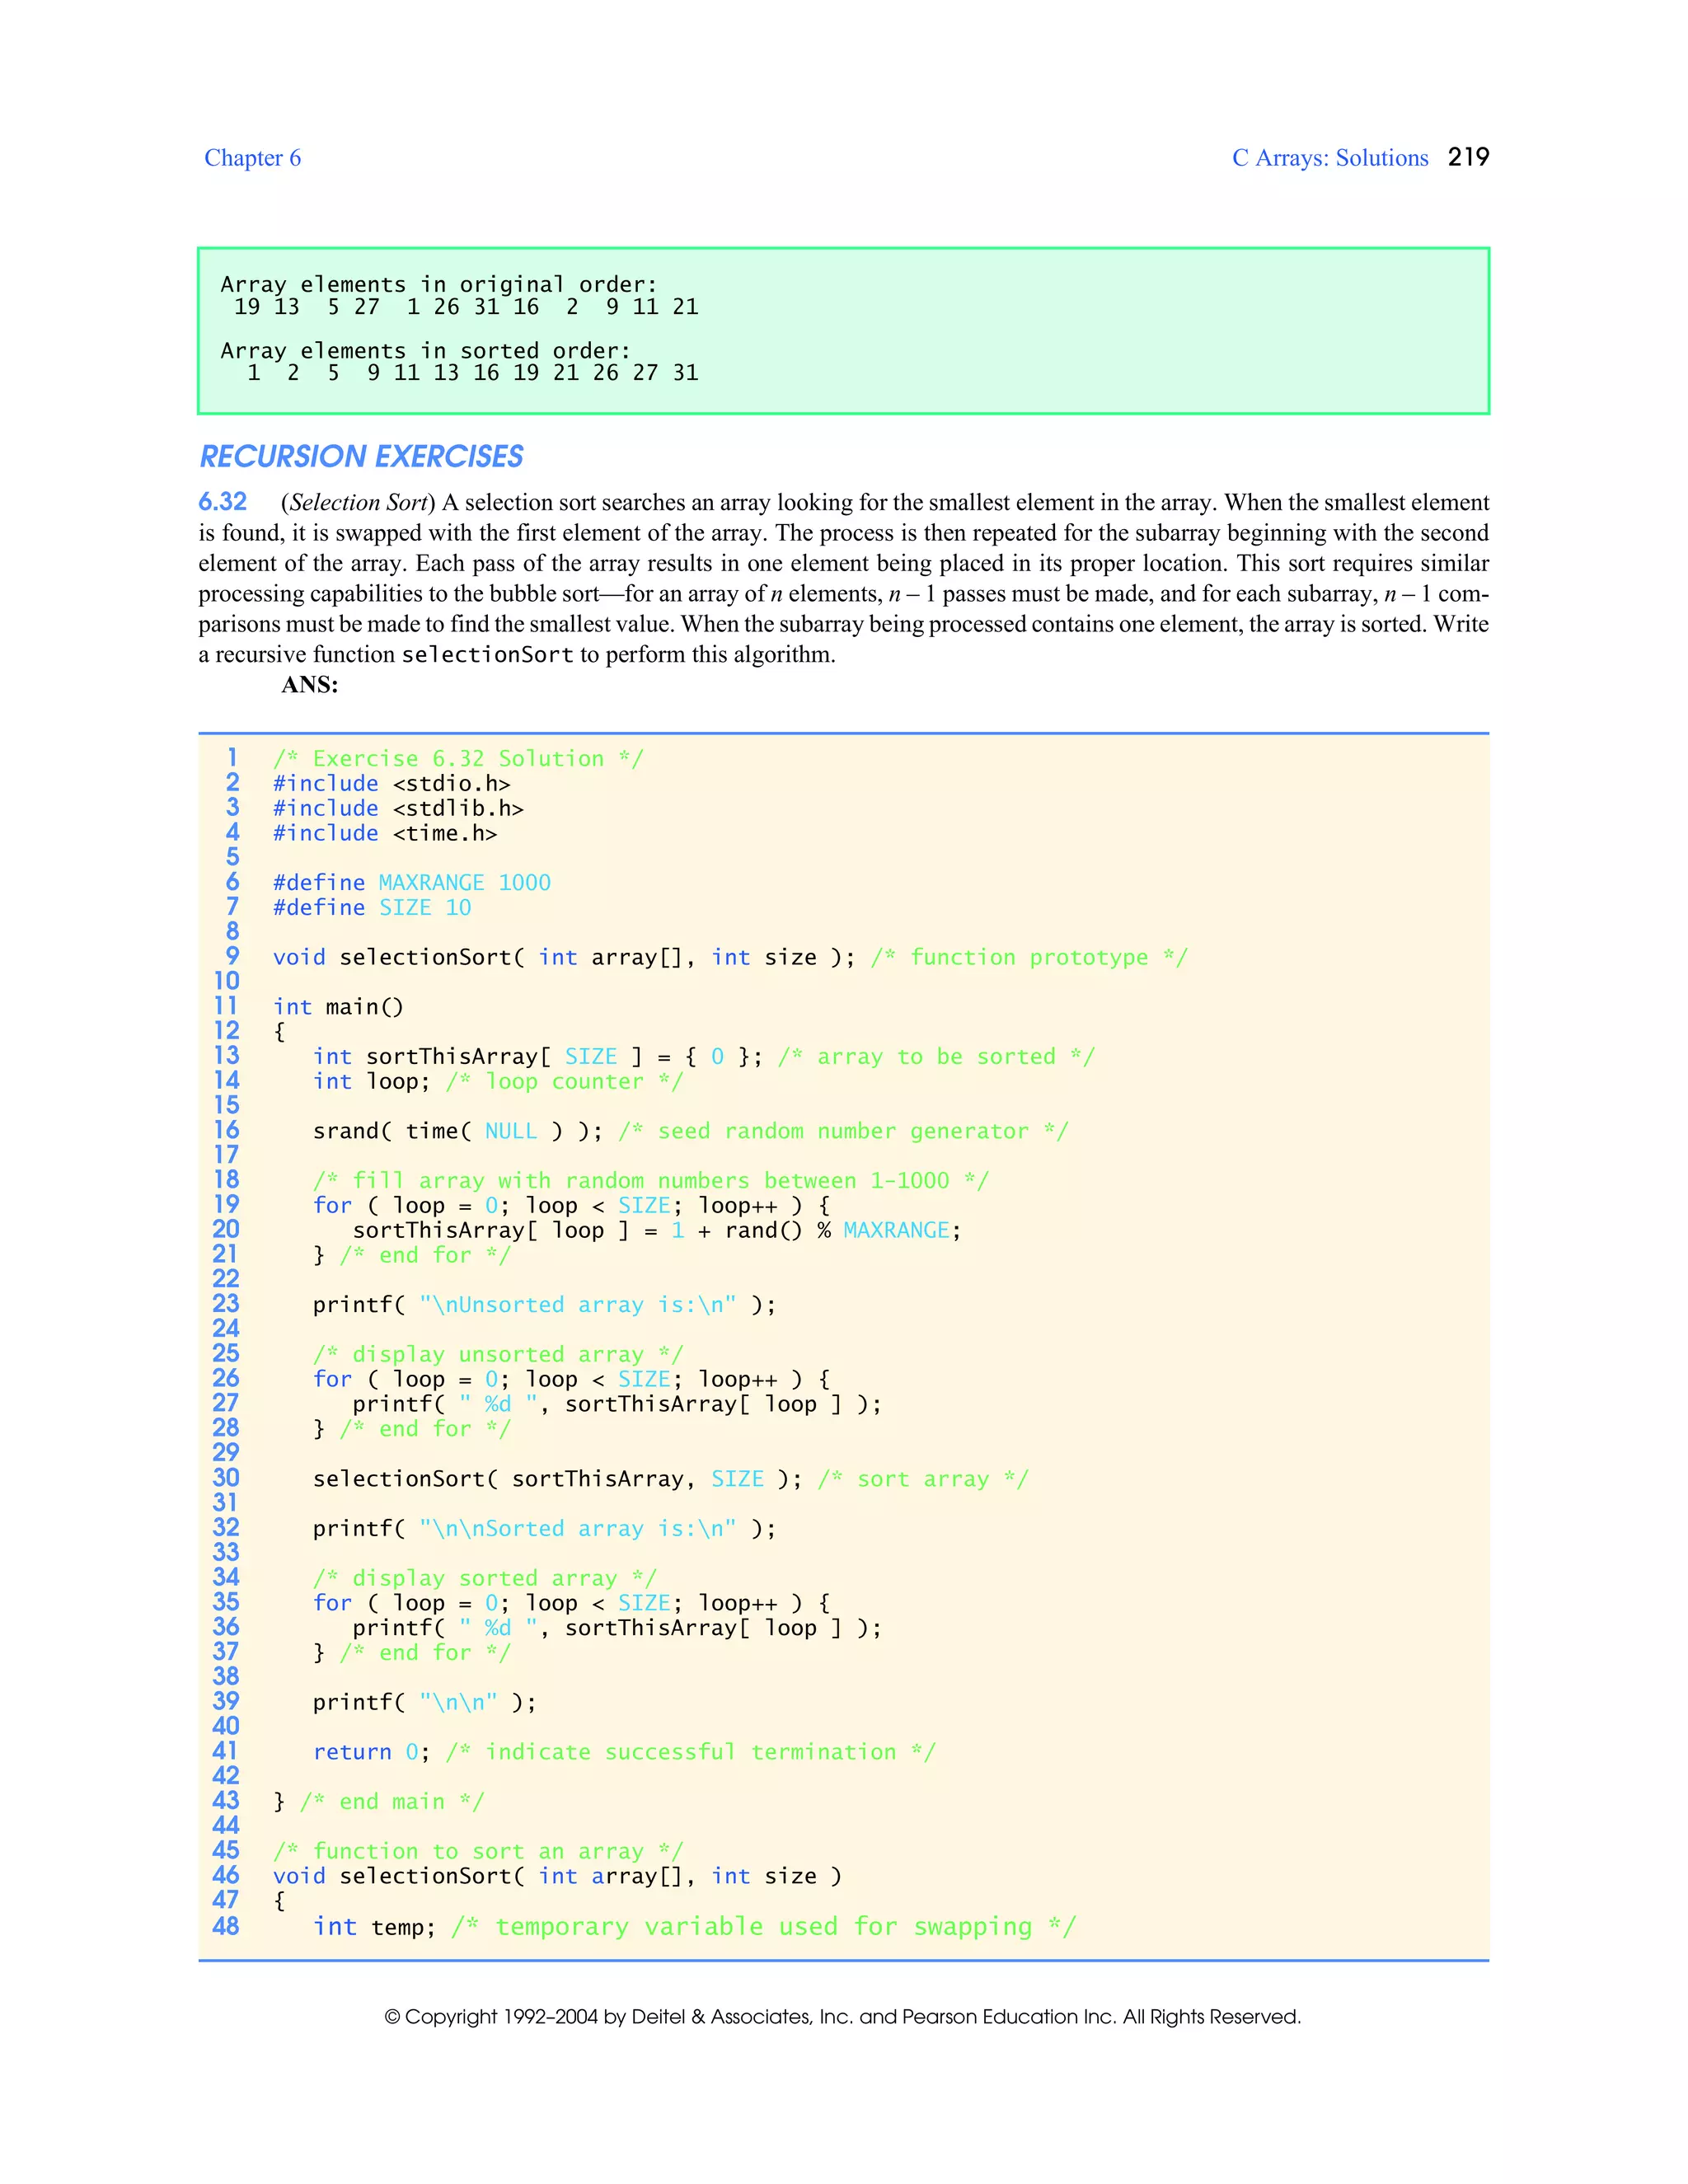Click the 'C Arrays: Solutions' header
The image size is (1688, 2184).
coord(1329,158)
